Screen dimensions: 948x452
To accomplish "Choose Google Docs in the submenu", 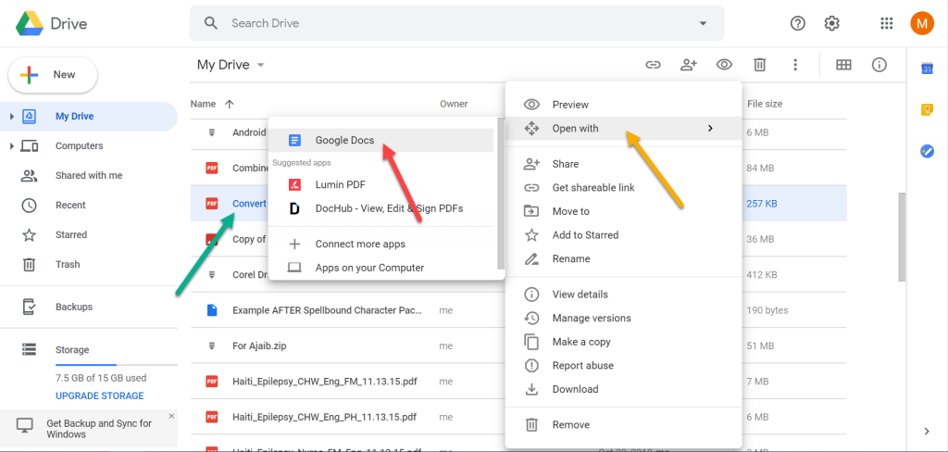I will (x=380, y=141).
